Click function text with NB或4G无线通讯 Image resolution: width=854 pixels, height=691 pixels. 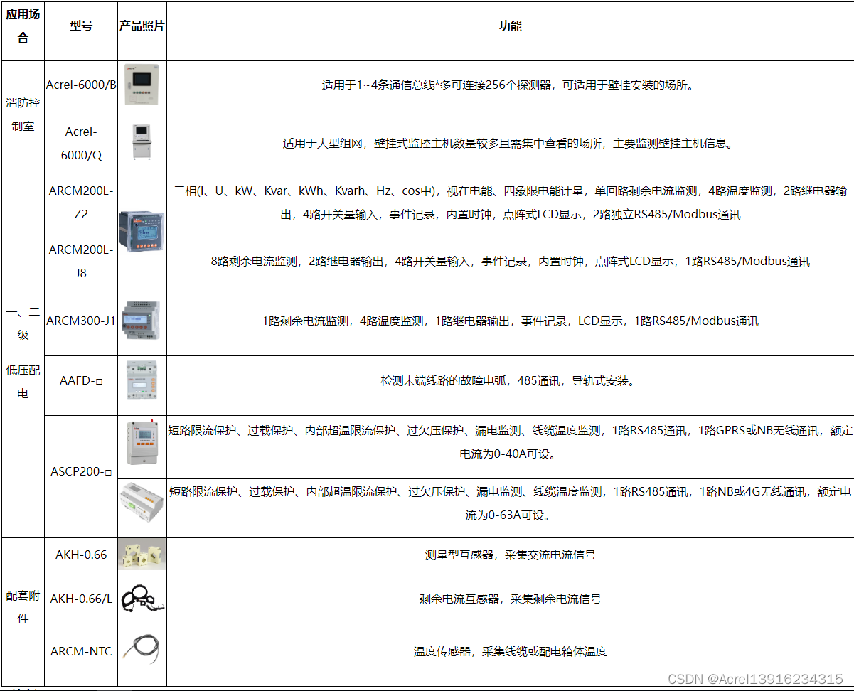click(510, 503)
